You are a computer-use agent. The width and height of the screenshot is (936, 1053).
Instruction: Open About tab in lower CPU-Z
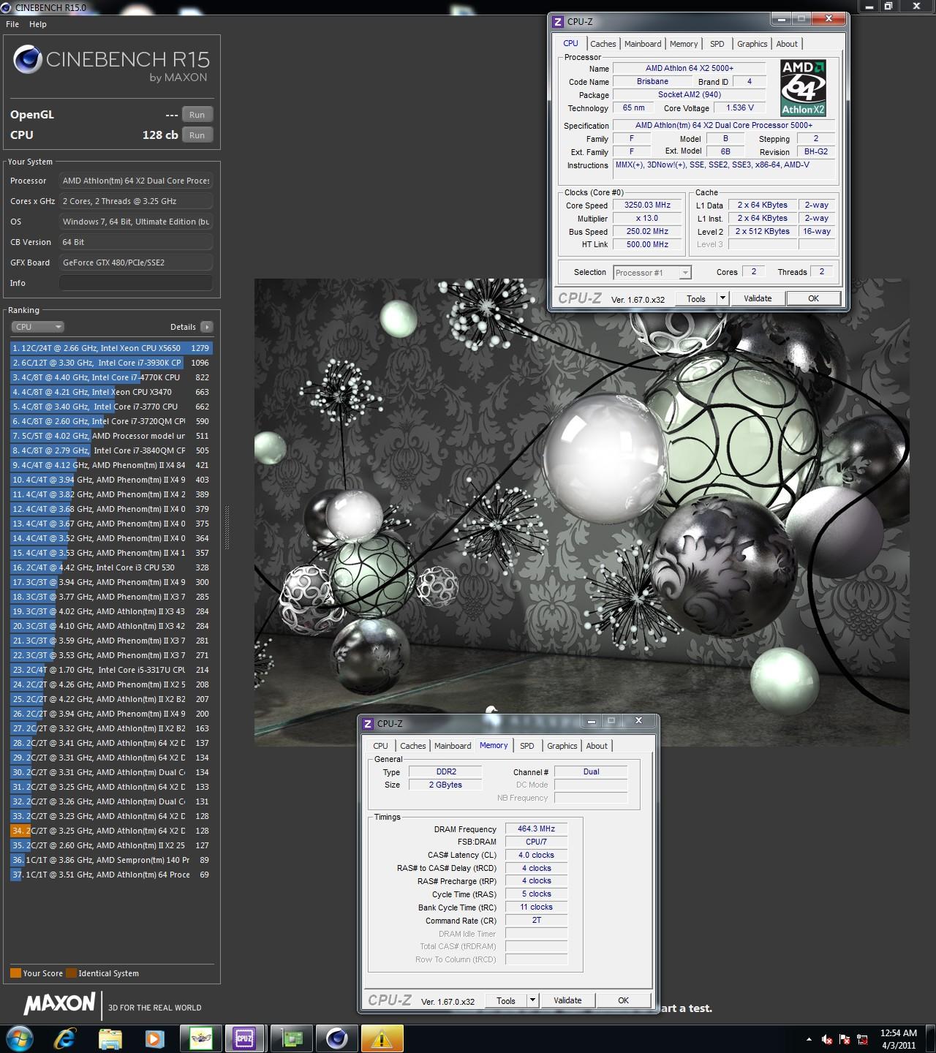coord(597,746)
